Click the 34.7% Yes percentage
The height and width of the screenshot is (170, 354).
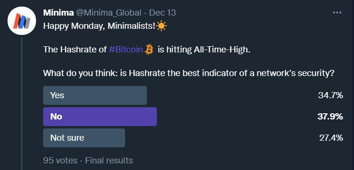(330, 95)
